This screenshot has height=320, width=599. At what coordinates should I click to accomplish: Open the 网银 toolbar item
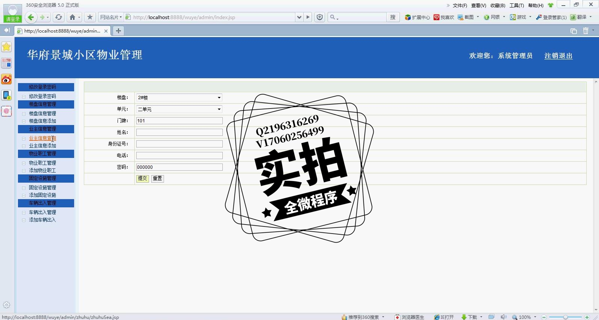pyautogui.click(x=492, y=17)
